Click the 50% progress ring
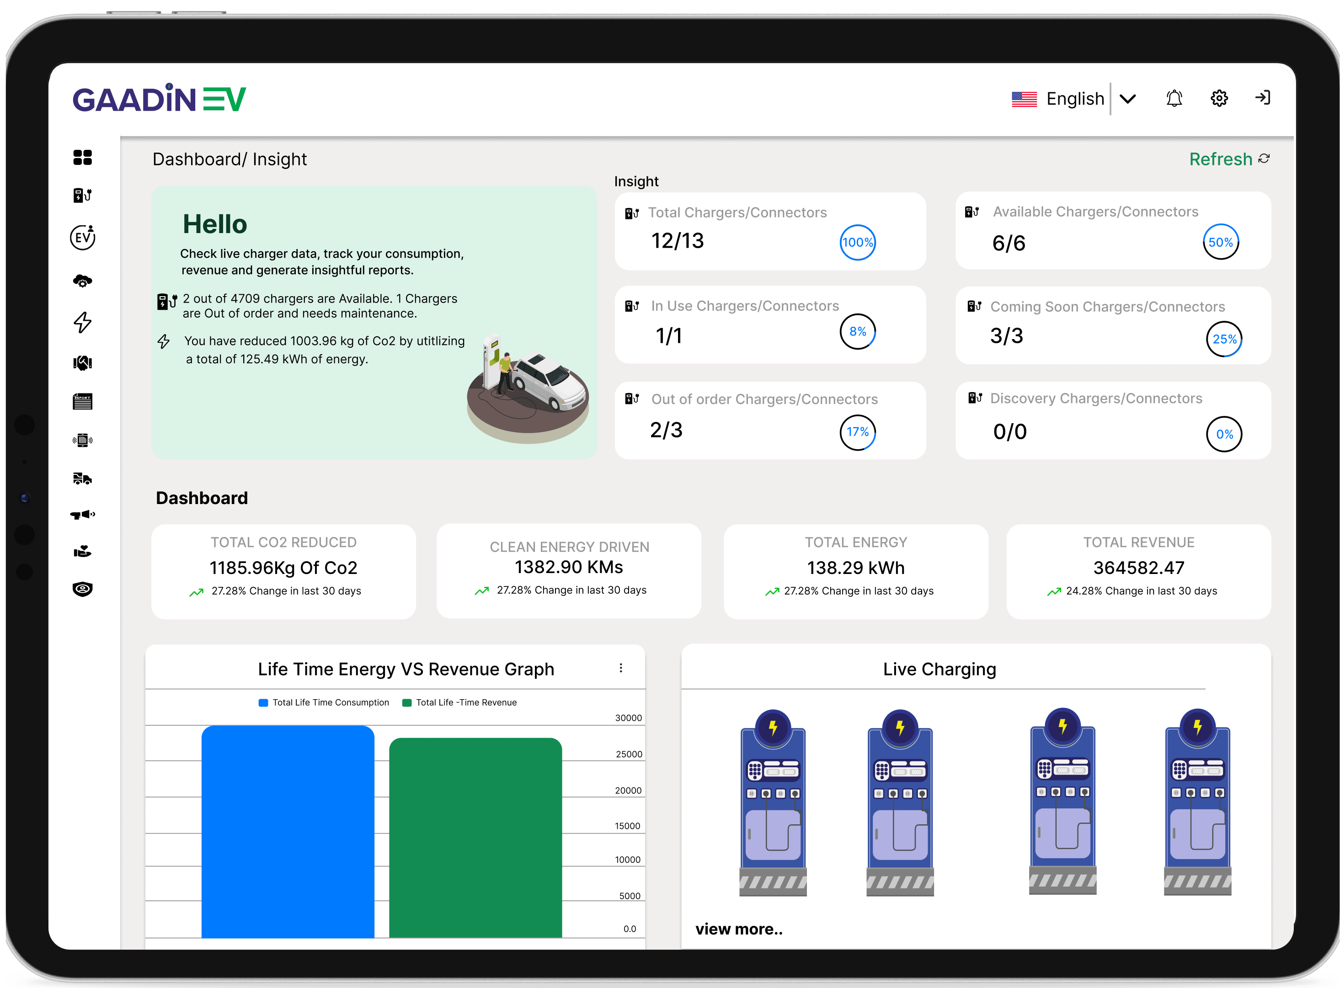The image size is (1340, 988). [x=1221, y=242]
